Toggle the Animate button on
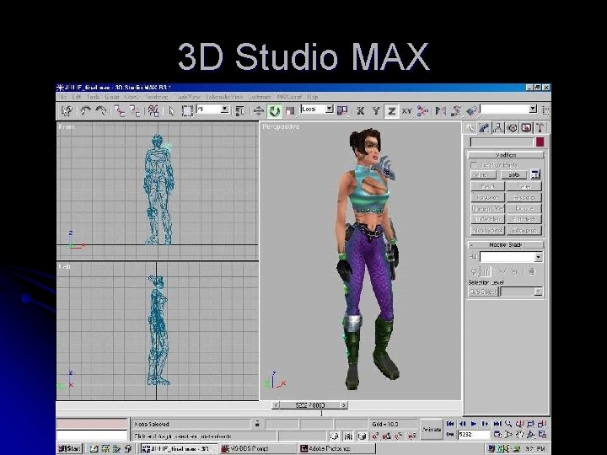This screenshot has width=607, height=455. pyautogui.click(x=432, y=430)
